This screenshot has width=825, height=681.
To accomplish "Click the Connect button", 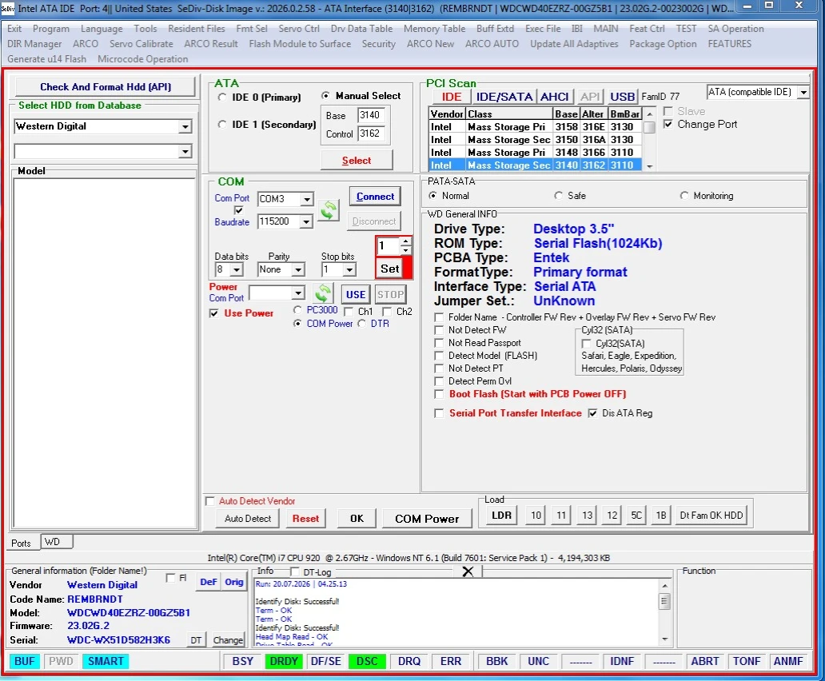I will click(x=375, y=197).
